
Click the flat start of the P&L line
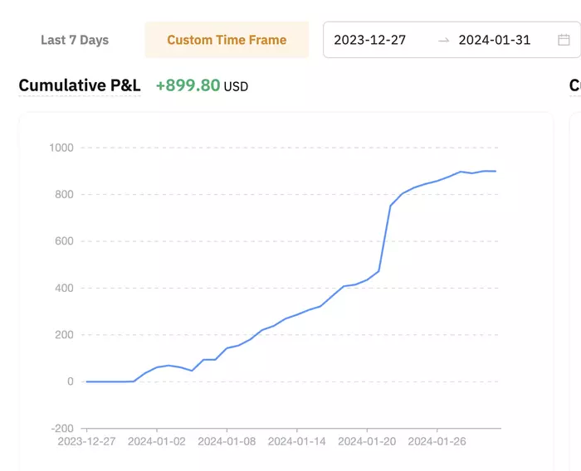[108, 381]
